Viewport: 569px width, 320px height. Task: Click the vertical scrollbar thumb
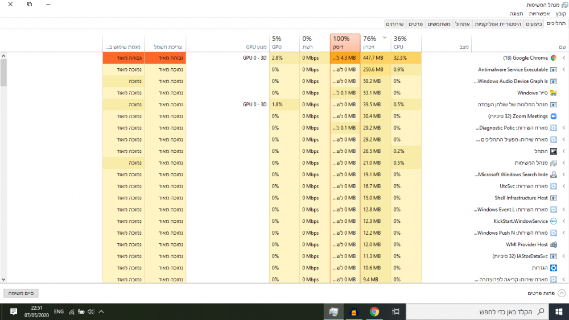tap(3, 73)
